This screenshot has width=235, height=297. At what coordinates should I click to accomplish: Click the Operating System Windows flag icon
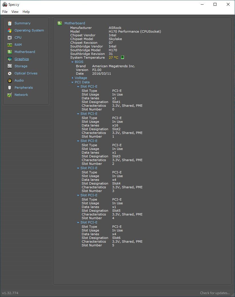(10, 31)
